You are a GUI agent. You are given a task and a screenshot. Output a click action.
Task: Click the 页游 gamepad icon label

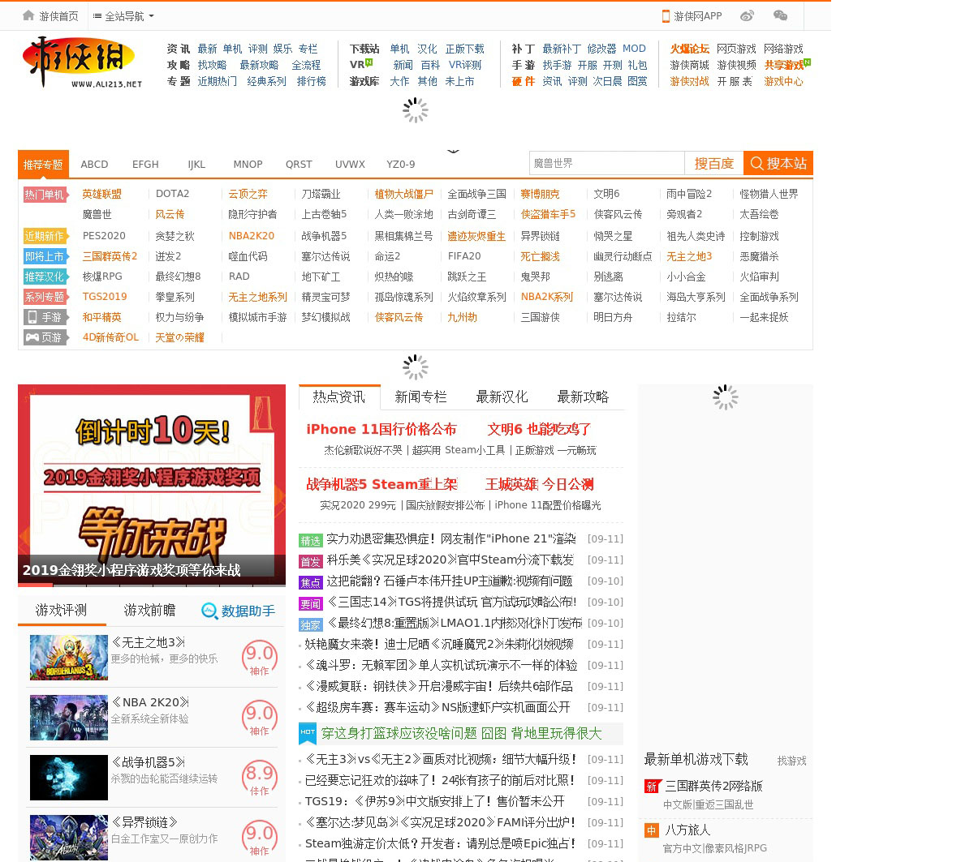coord(45,337)
